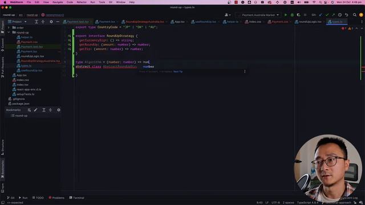365x205 pixels.
Task: Run the Payment Australia Market configuration
Action: 286,15
